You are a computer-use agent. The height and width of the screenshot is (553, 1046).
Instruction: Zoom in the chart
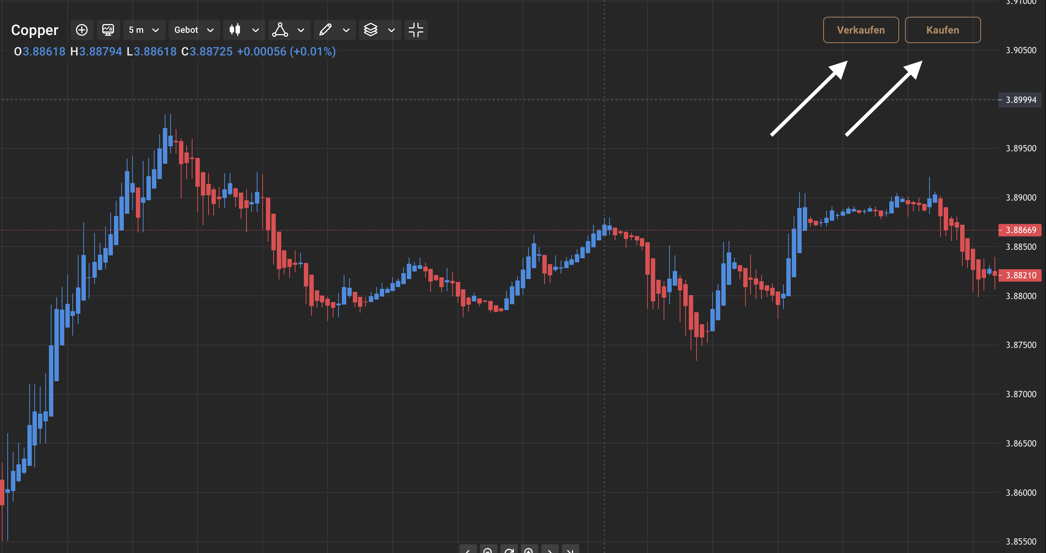[x=529, y=550]
